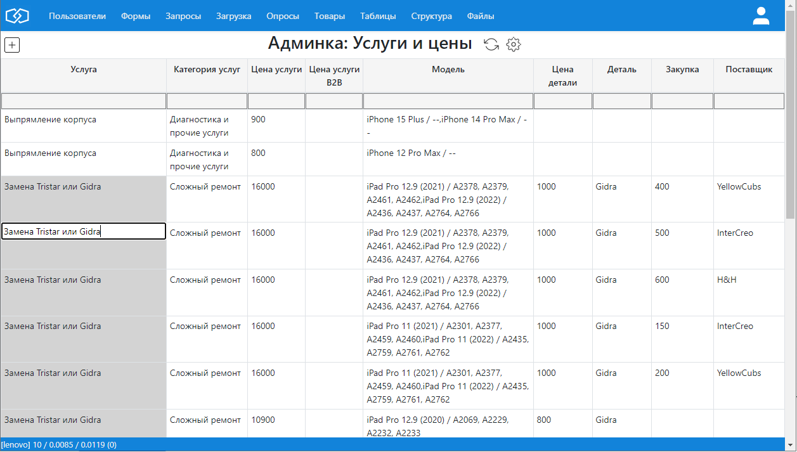
Task: Click model cell iPhone 15 Plus
Action: (x=448, y=126)
